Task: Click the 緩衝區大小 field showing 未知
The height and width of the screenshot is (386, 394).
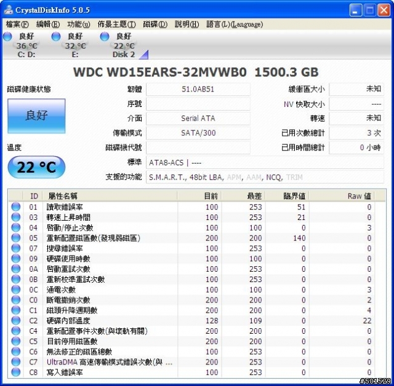Action: coord(356,89)
